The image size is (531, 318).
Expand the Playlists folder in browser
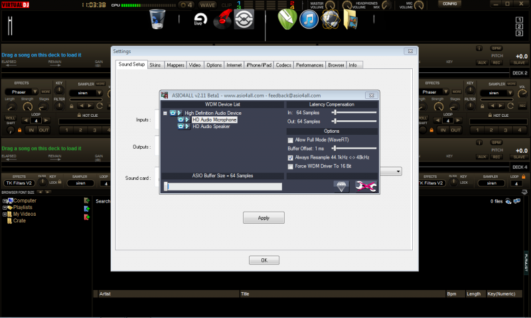click(5, 207)
